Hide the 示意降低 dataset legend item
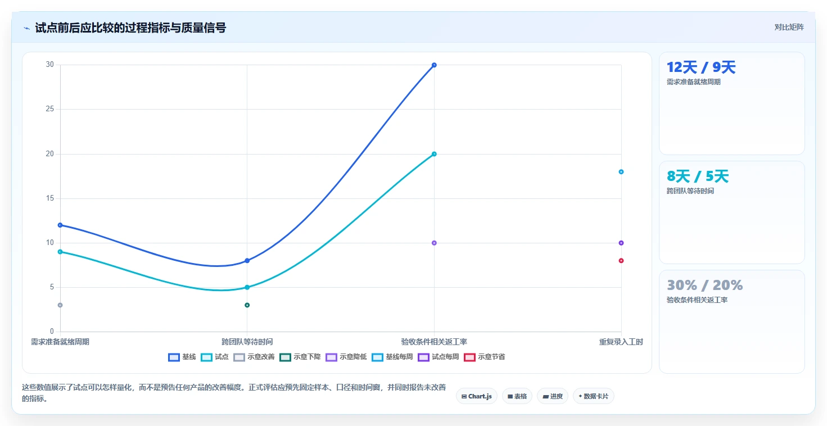The height and width of the screenshot is (426, 827). click(x=346, y=357)
